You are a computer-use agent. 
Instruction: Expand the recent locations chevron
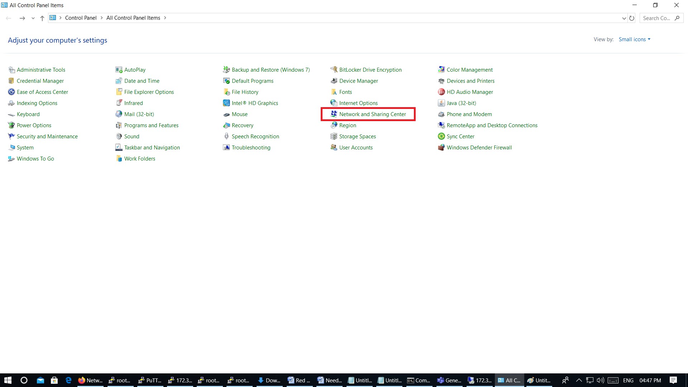pyautogui.click(x=33, y=18)
